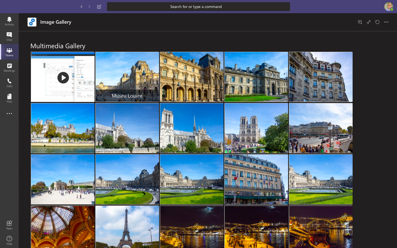Open the riverside Hôtel de Ville photo
Viewport: 397px width, 248px height.
click(63, 128)
